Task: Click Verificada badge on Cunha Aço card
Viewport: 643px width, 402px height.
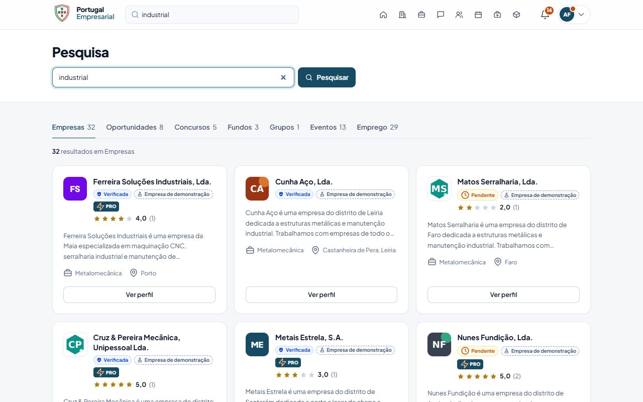Action: pos(294,194)
